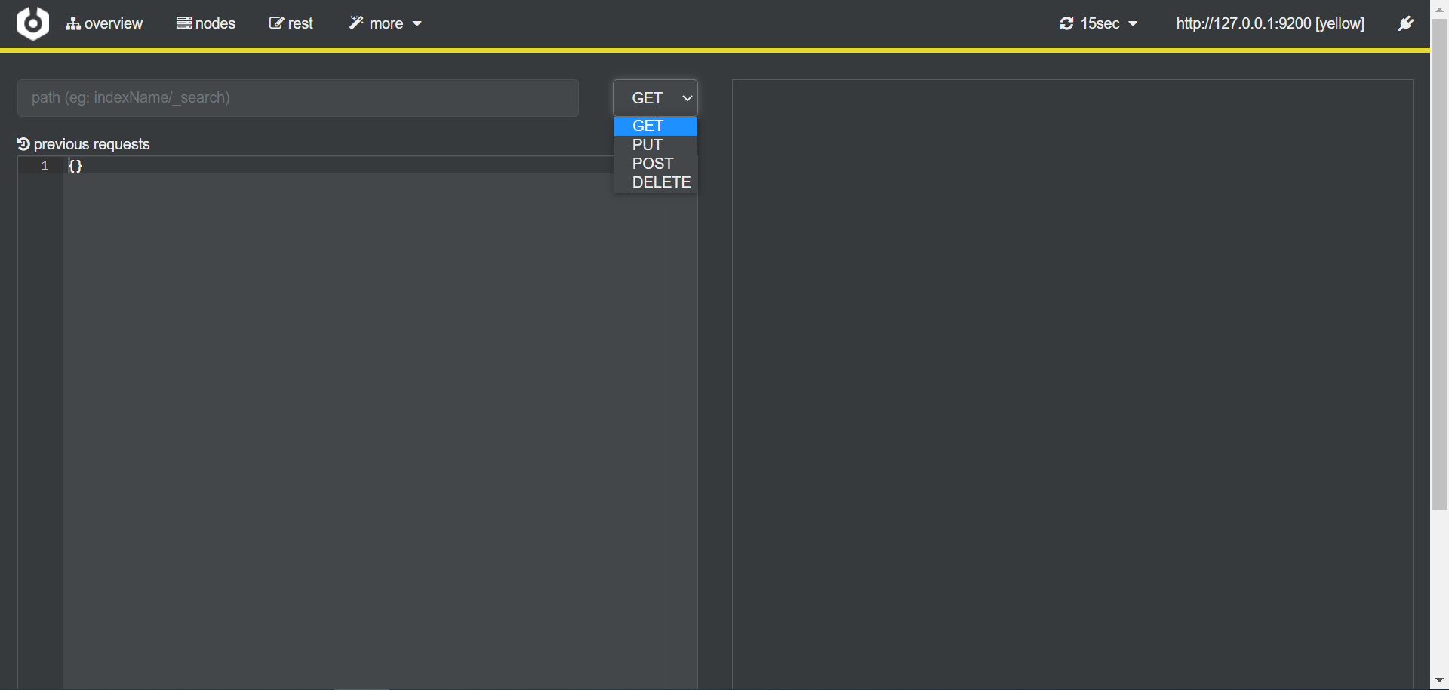Screen dimensions: 1449x690
Task: Click the GET method select box
Action: click(655, 98)
